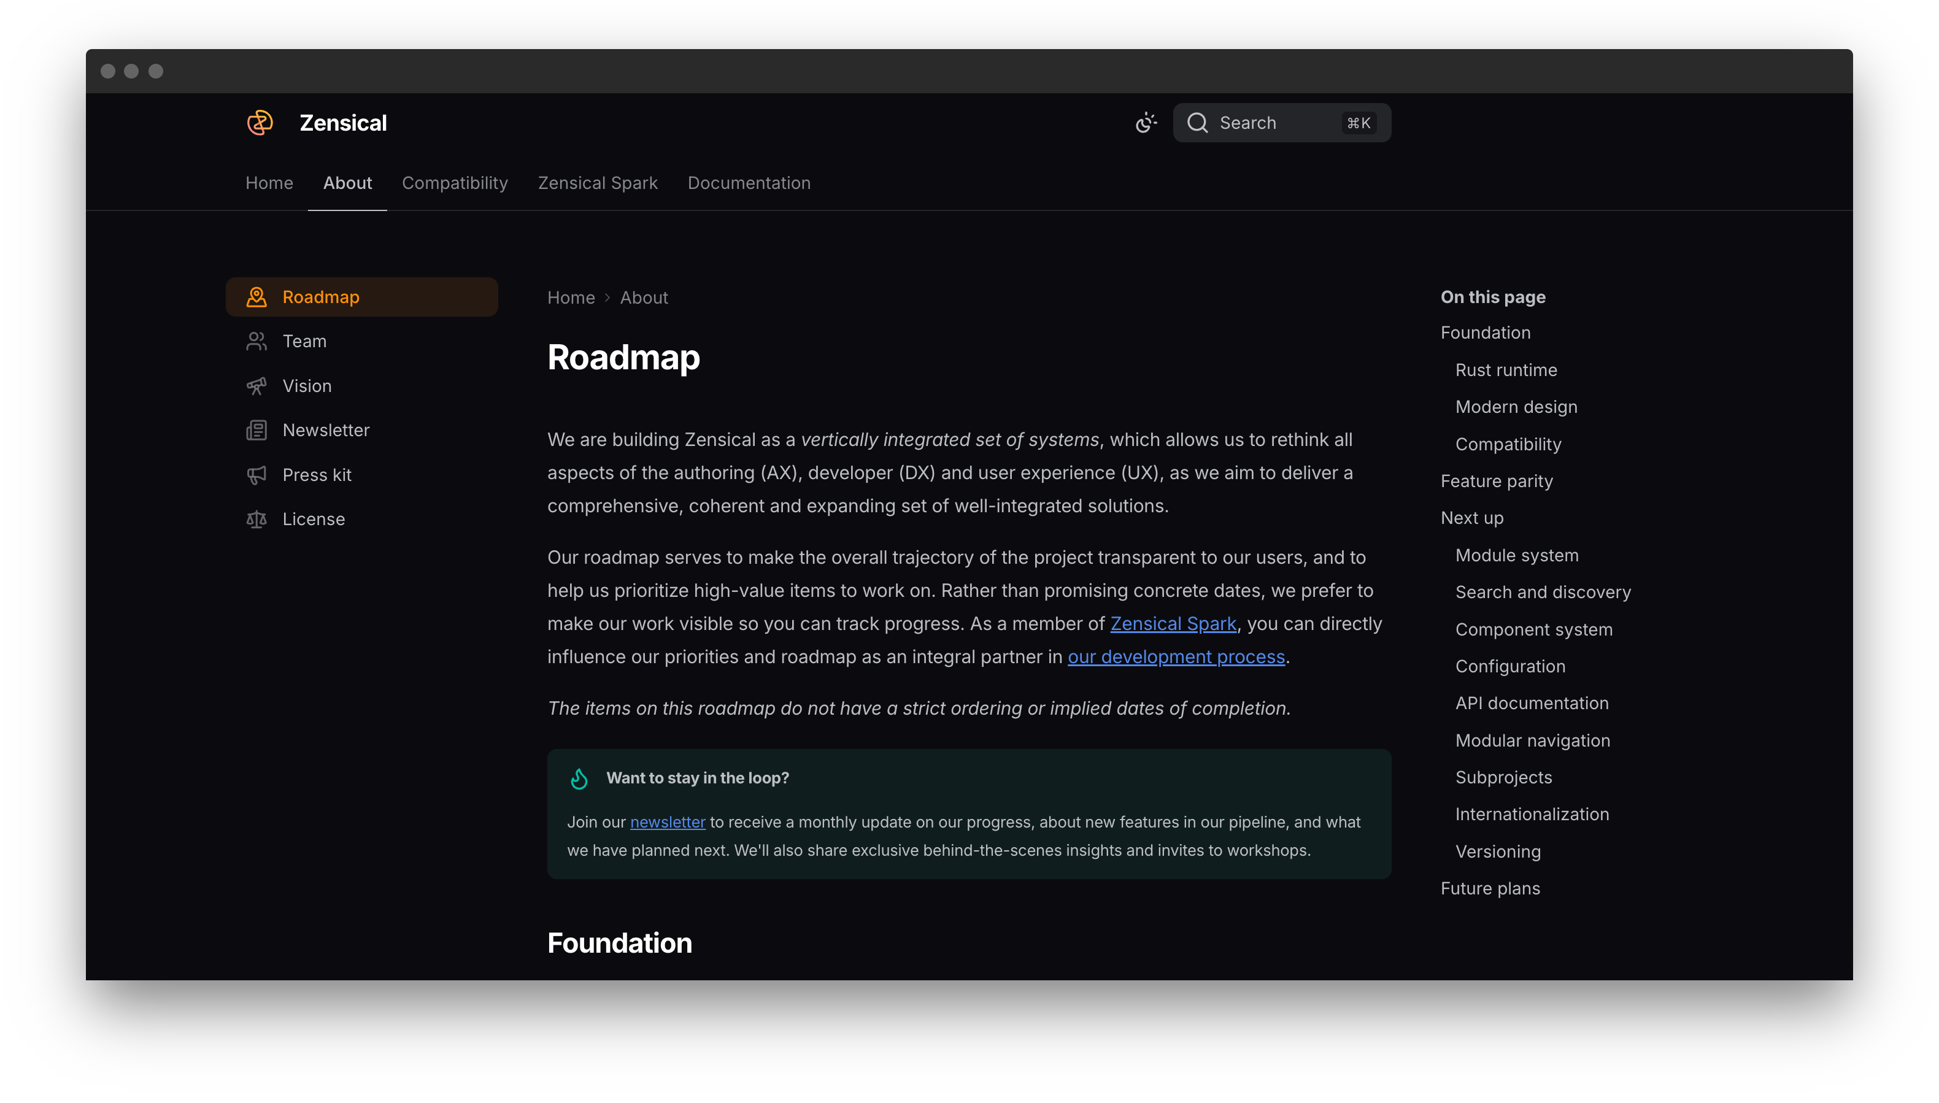Click the Vision telescope icon
This screenshot has width=1939, height=1103.
(257, 386)
